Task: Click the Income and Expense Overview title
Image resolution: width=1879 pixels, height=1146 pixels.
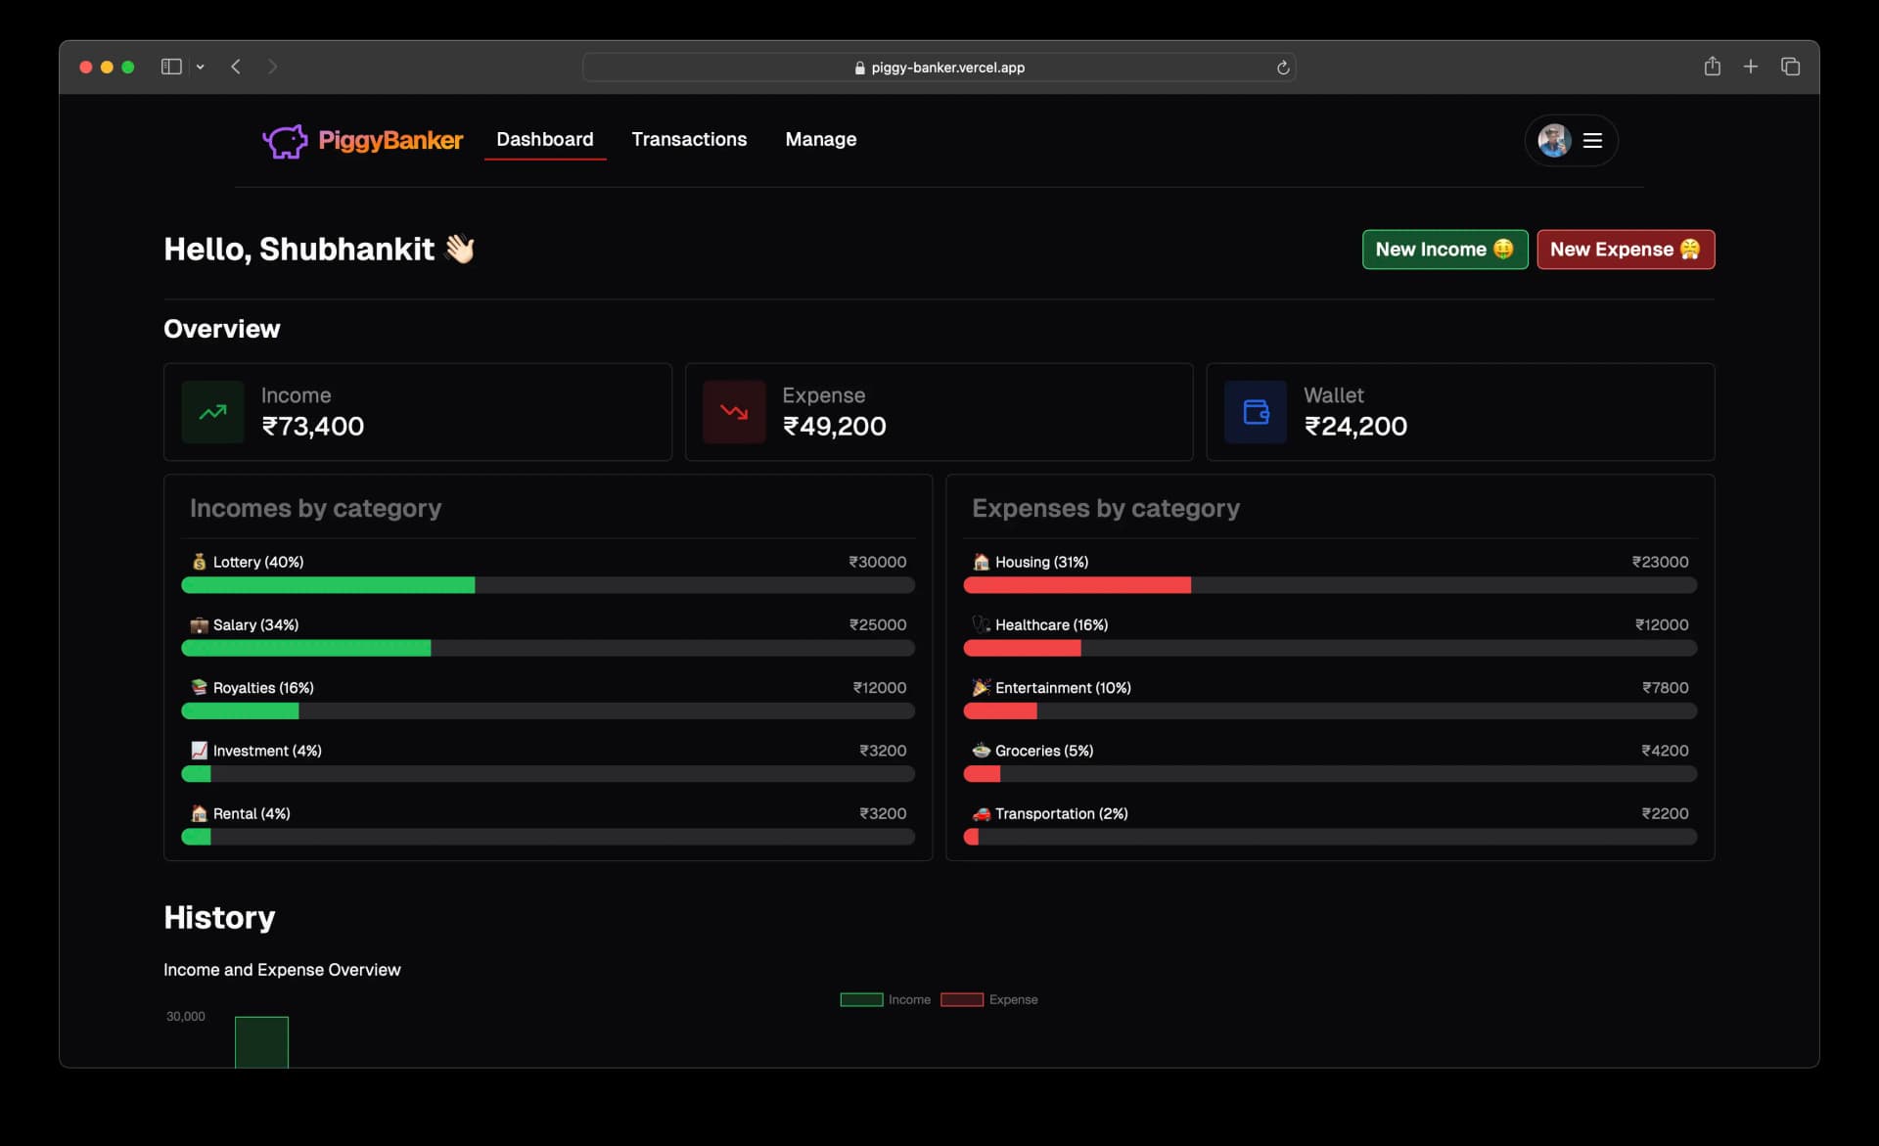Action: coord(282,970)
